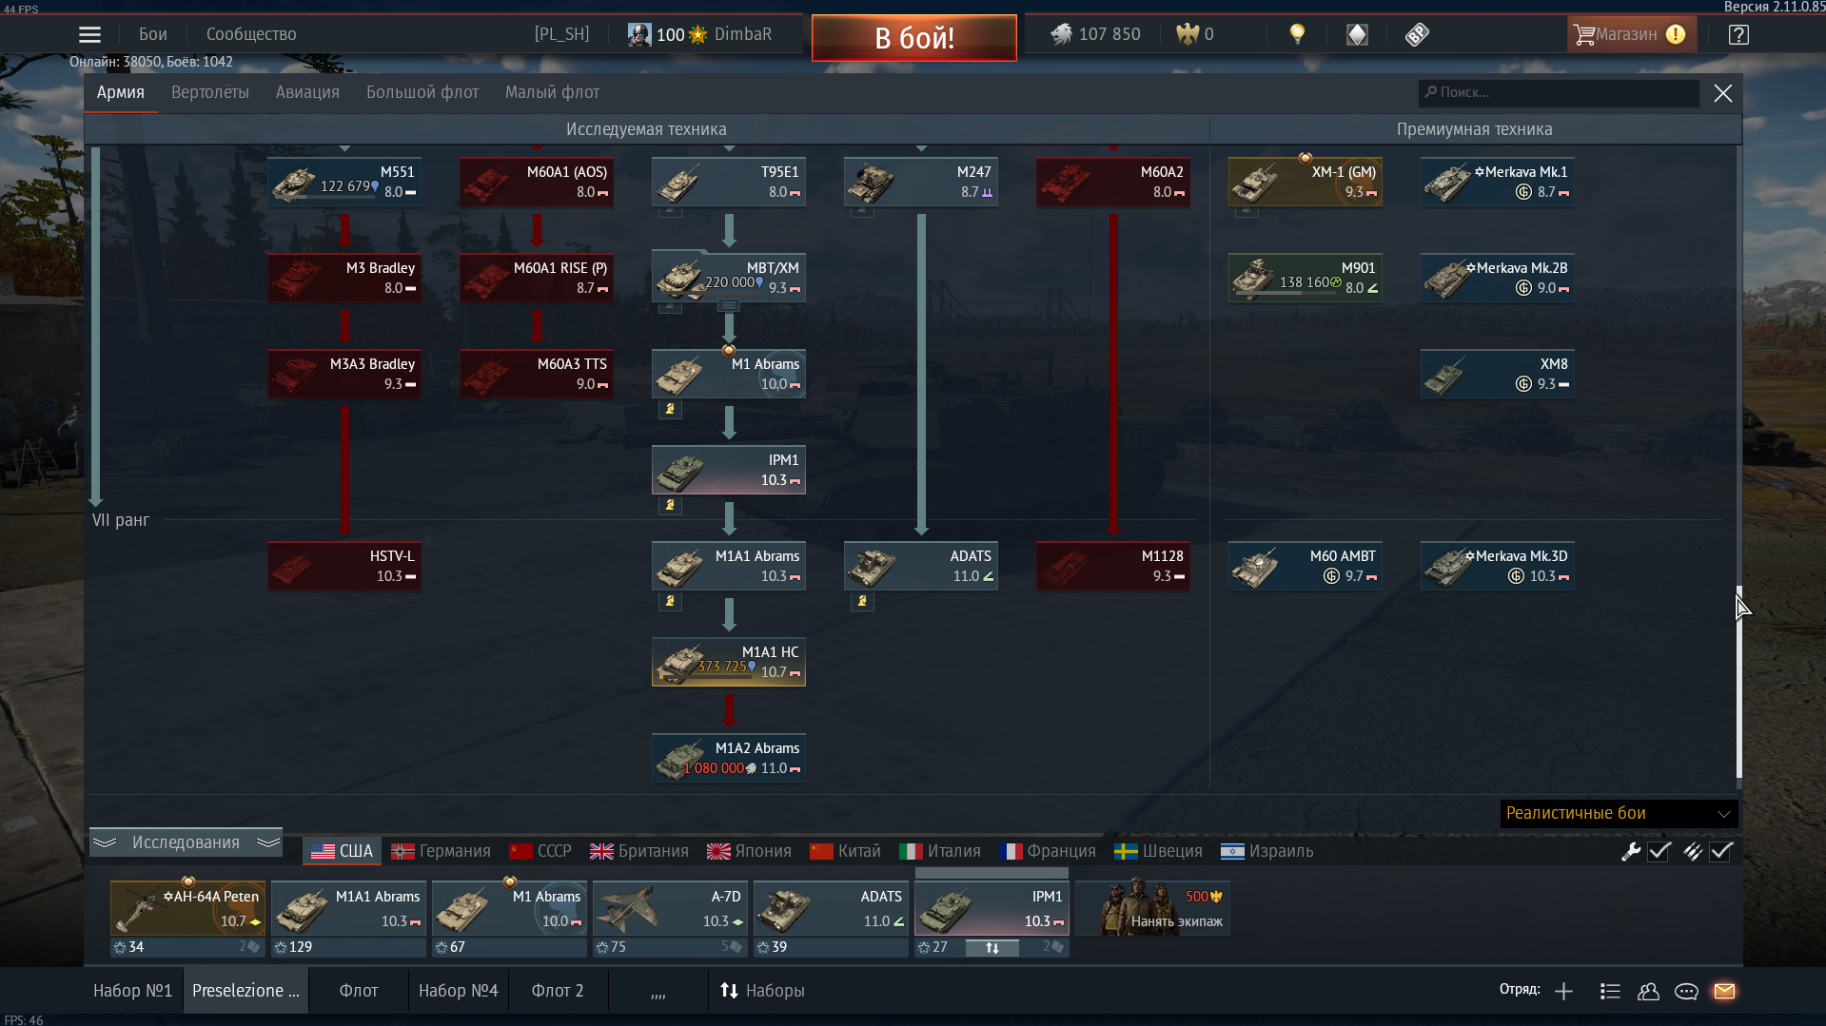Viewport: 1826px width, 1026px height.
Task: Open the Бои menu
Action: point(153,34)
